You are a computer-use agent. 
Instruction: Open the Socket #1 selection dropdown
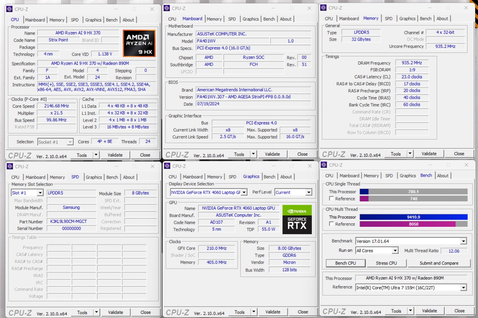pyautogui.click(x=70, y=142)
